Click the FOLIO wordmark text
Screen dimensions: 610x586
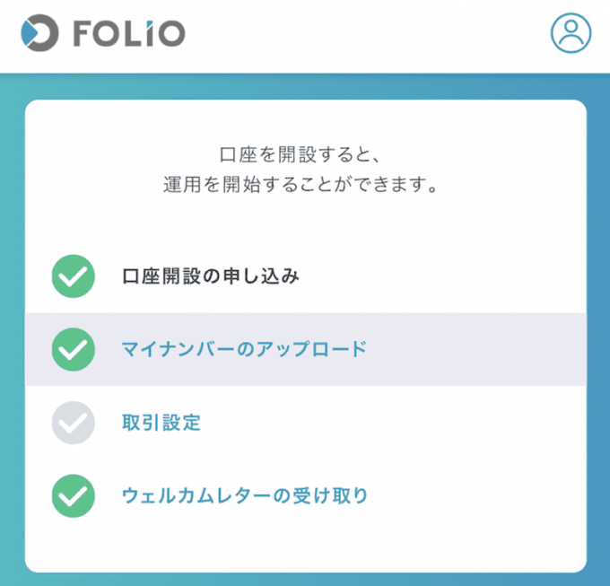click(x=129, y=33)
